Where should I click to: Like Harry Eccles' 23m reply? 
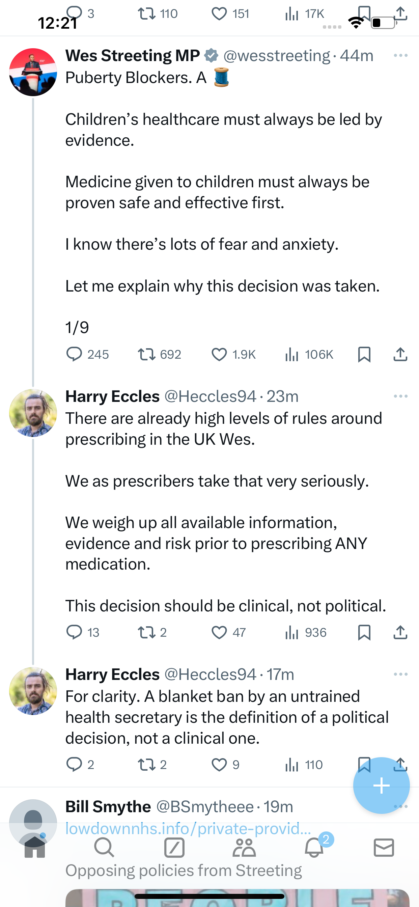click(x=219, y=632)
